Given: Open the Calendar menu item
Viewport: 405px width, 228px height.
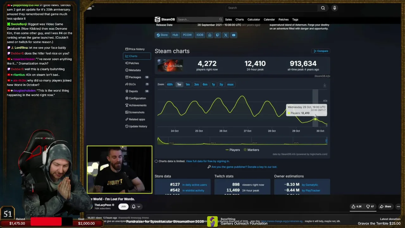Looking at the screenshot, I should tap(269, 19).
